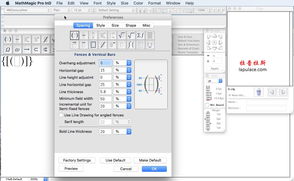Select the Omega symbol in the symbols palette
This screenshot has height=181, width=294.
coord(8,49)
